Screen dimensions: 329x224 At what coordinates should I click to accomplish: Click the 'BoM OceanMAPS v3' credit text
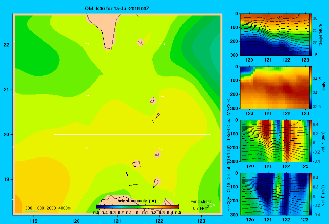(x=229, y=118)
